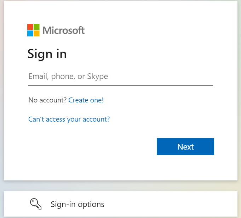Click the Microsoft four-square logo
Image resolution: width=241 pixels, height=218 pixels.
click(33, 30)
